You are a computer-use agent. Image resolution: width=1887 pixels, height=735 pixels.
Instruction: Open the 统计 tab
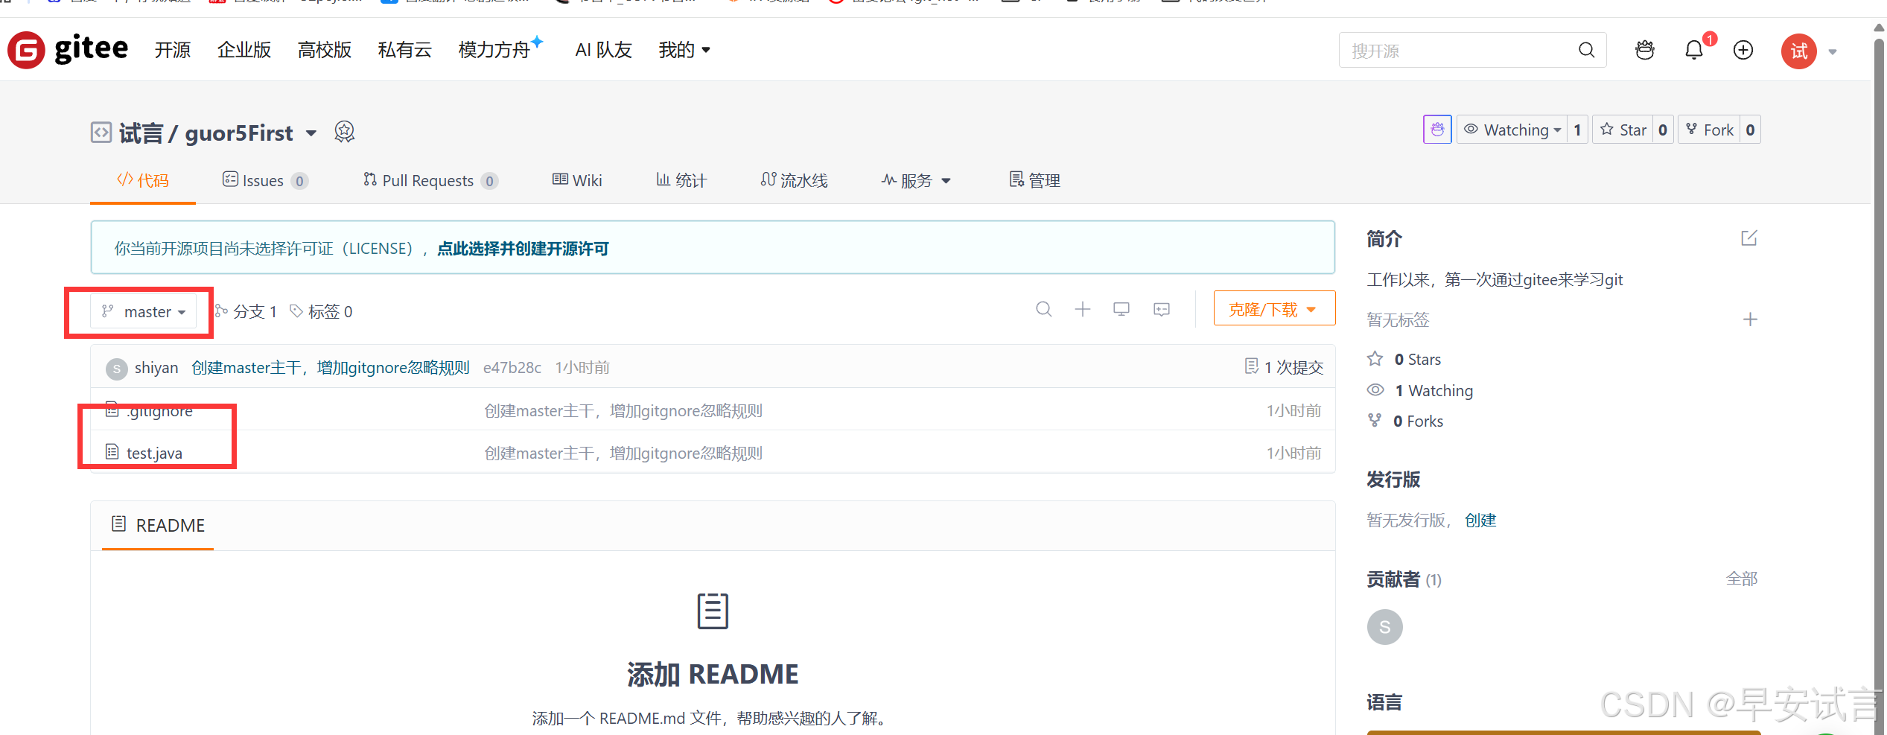click(x=681, y=180)
